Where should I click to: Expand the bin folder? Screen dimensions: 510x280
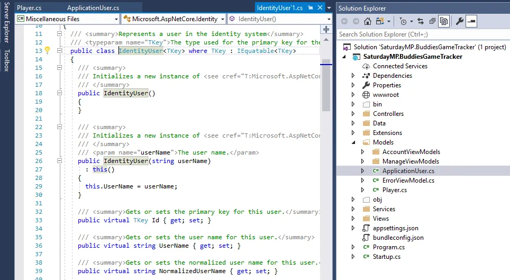tap(353, 104)
